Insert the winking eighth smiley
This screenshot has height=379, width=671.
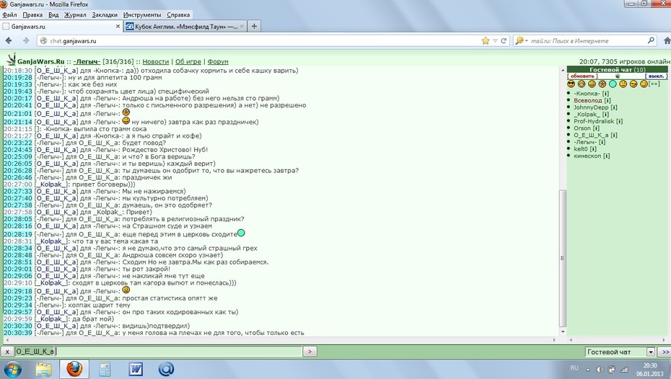click(x=644, y=84)
